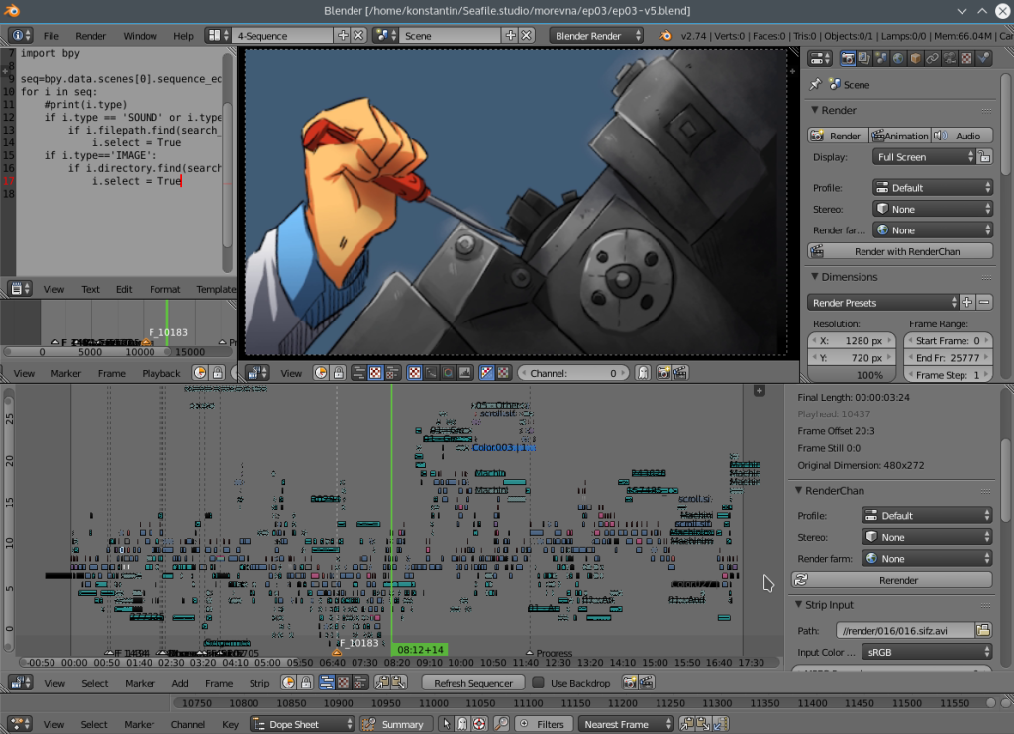This screenshot has height=734, width=1014.
Task: Click the Channel number slider field
Action: point(572,373)
